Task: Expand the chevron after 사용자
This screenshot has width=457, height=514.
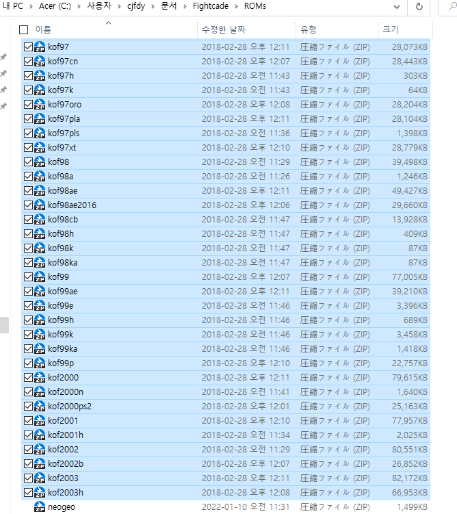Action: pyautogui.click(x=119, y=7)
